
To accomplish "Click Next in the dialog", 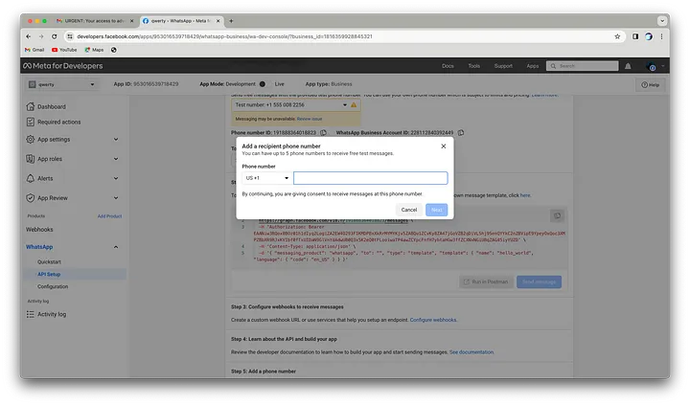I will click(x=437, y=210).
